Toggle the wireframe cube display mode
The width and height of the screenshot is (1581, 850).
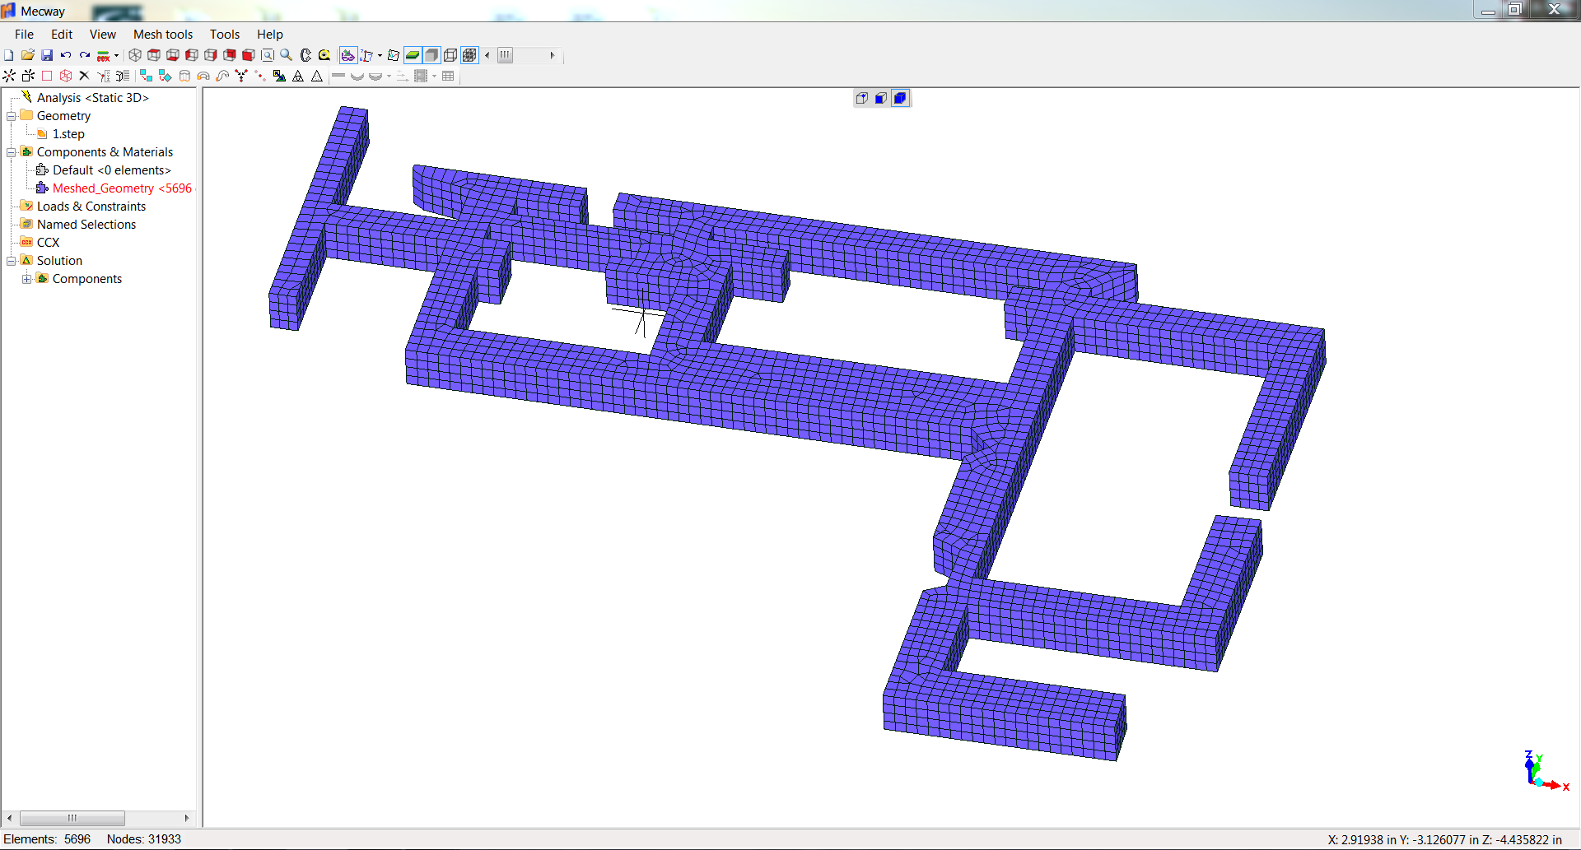(450, 55)
